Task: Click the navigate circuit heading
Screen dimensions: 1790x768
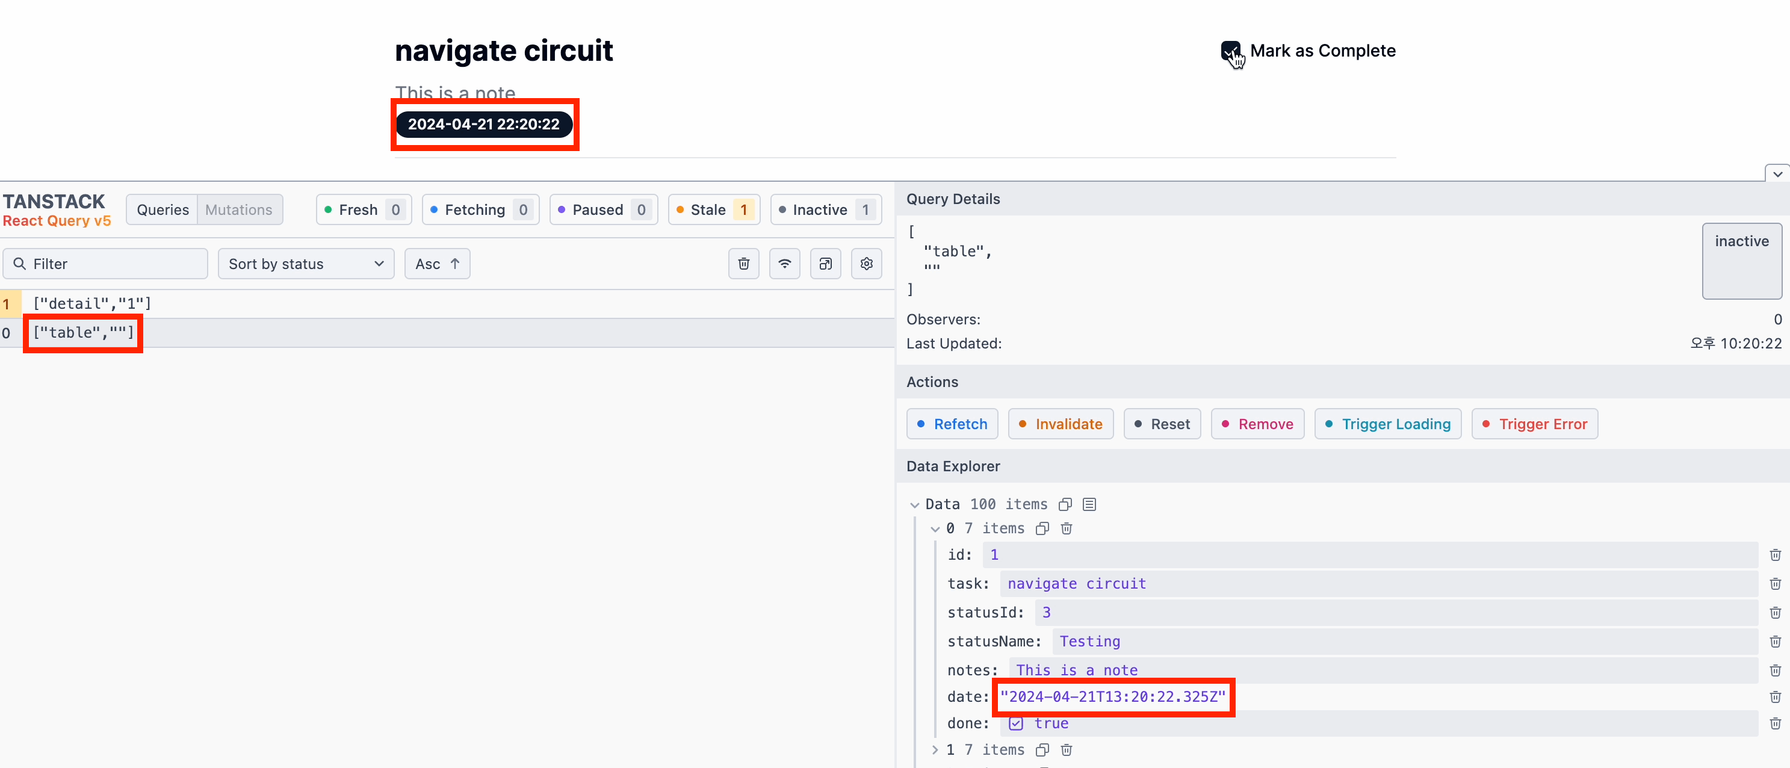Action: pyautogui.click(x=504, y=51)
